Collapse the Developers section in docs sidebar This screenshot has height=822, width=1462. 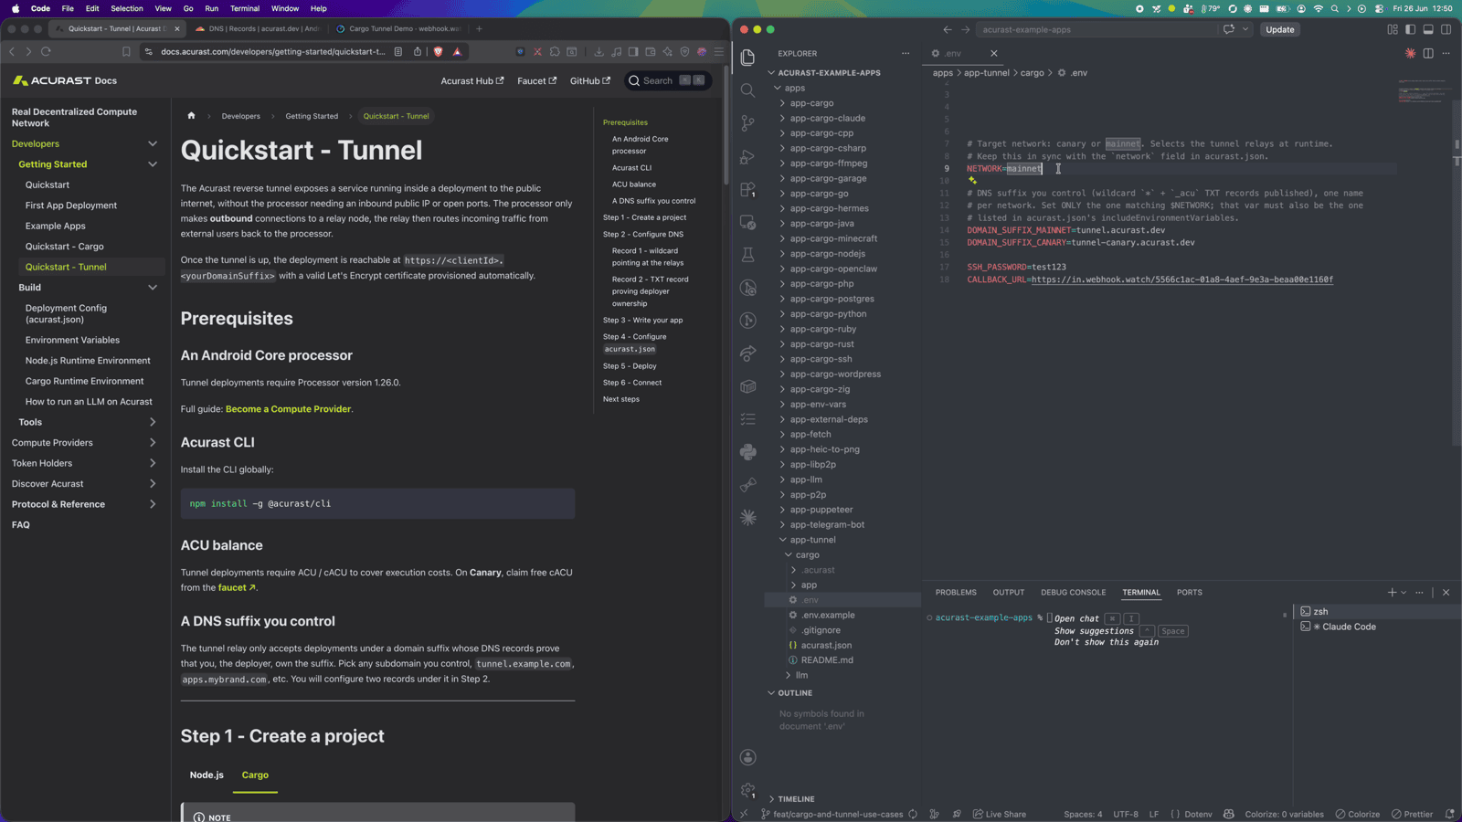coord(153,144)
